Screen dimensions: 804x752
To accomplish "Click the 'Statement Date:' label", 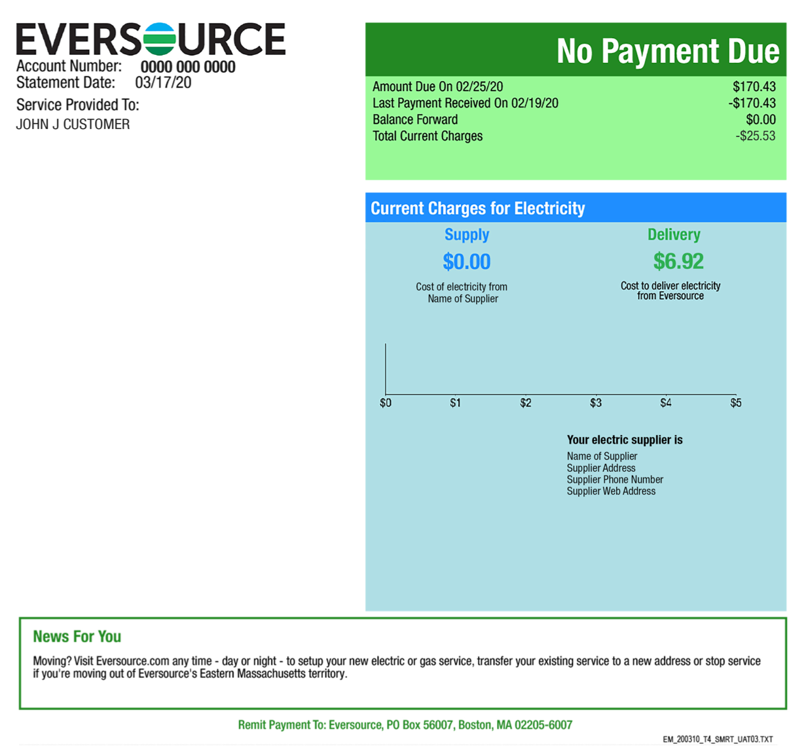I will tap(65, 82).
